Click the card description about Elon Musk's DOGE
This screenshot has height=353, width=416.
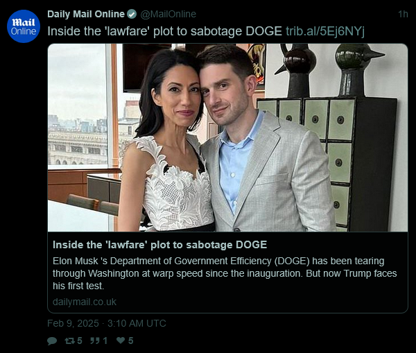[225, 273]
